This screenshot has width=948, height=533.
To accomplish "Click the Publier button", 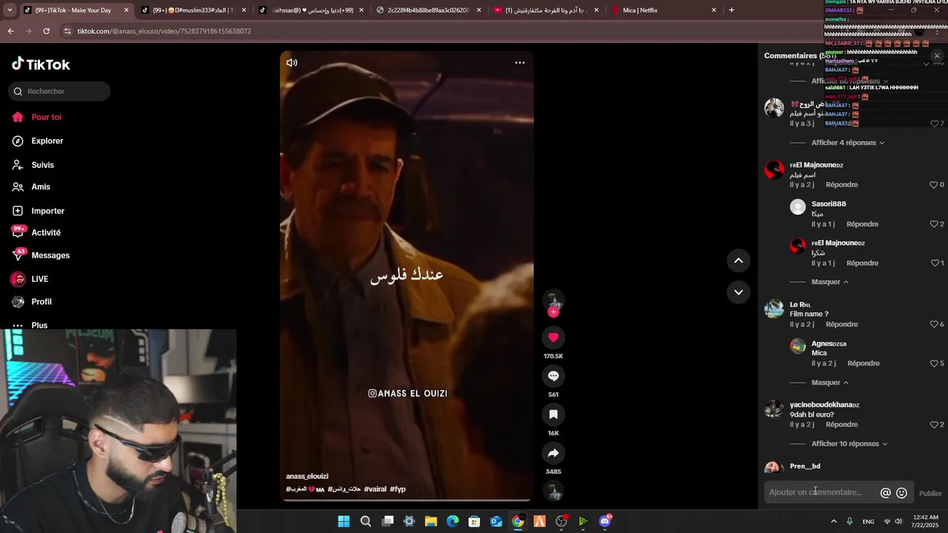I will click(x=930, y=493).
